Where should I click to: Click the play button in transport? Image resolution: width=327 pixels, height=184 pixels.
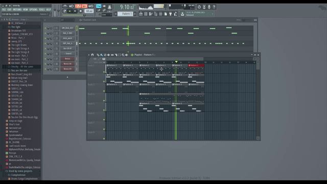click(69, 11)
